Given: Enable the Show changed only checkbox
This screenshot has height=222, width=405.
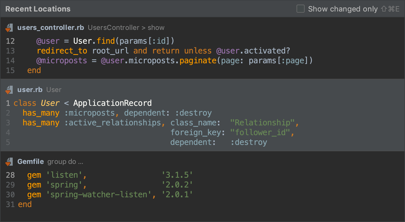Looking at the screenshot, I should pyautogui.click(x=300, y=9).
